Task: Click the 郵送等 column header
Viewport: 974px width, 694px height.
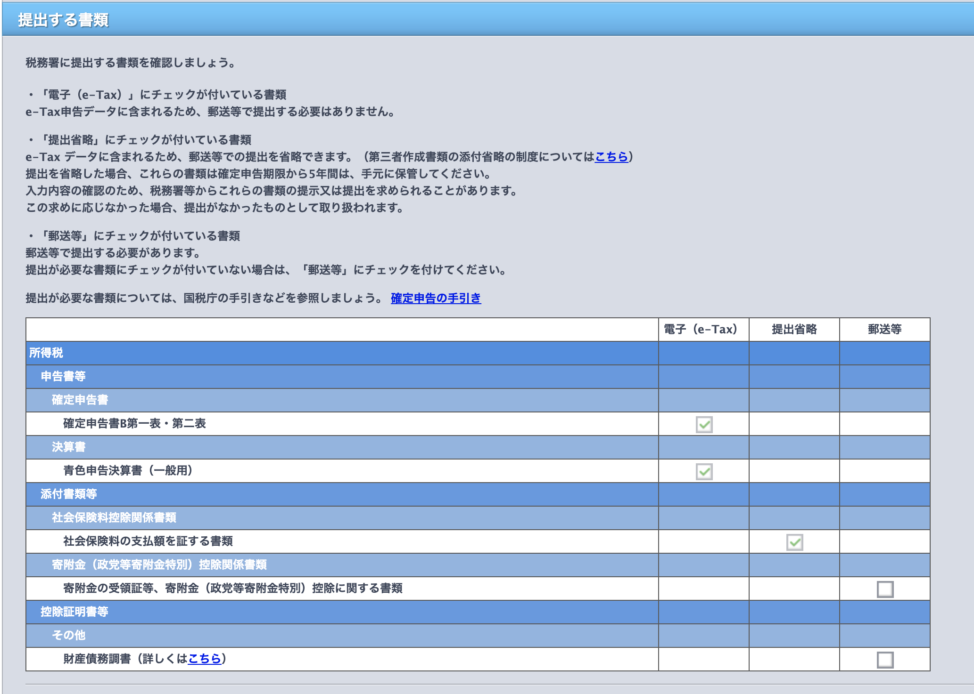Action: click(884, 329)
